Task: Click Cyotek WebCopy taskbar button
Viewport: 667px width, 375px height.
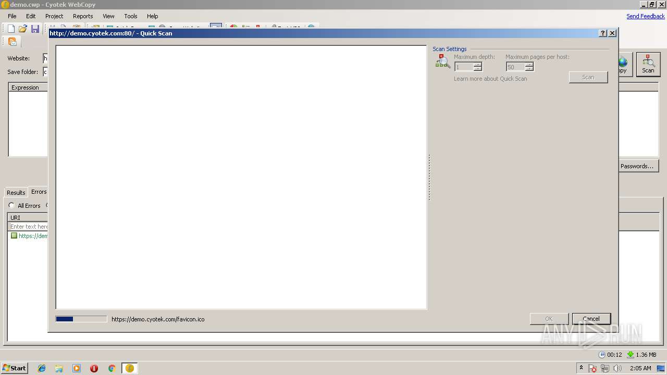Action: [129, 368]
